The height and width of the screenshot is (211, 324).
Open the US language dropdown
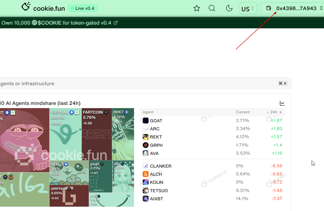[248, 8]
